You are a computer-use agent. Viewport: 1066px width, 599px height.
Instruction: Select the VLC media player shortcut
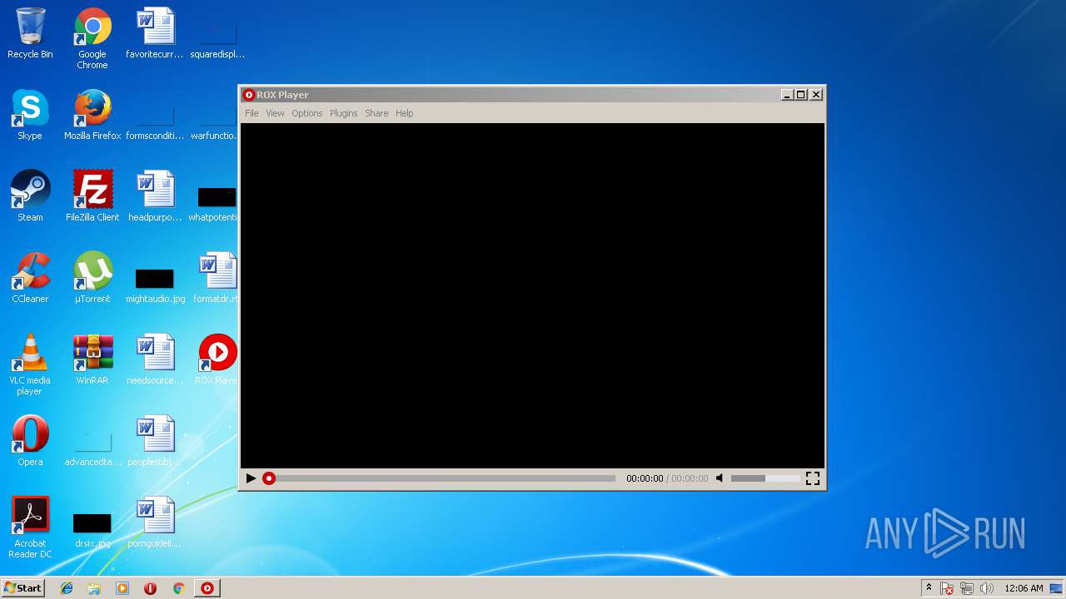point(30,364)
